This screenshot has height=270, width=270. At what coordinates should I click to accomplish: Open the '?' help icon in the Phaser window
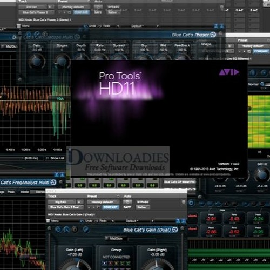pos(216,26)
